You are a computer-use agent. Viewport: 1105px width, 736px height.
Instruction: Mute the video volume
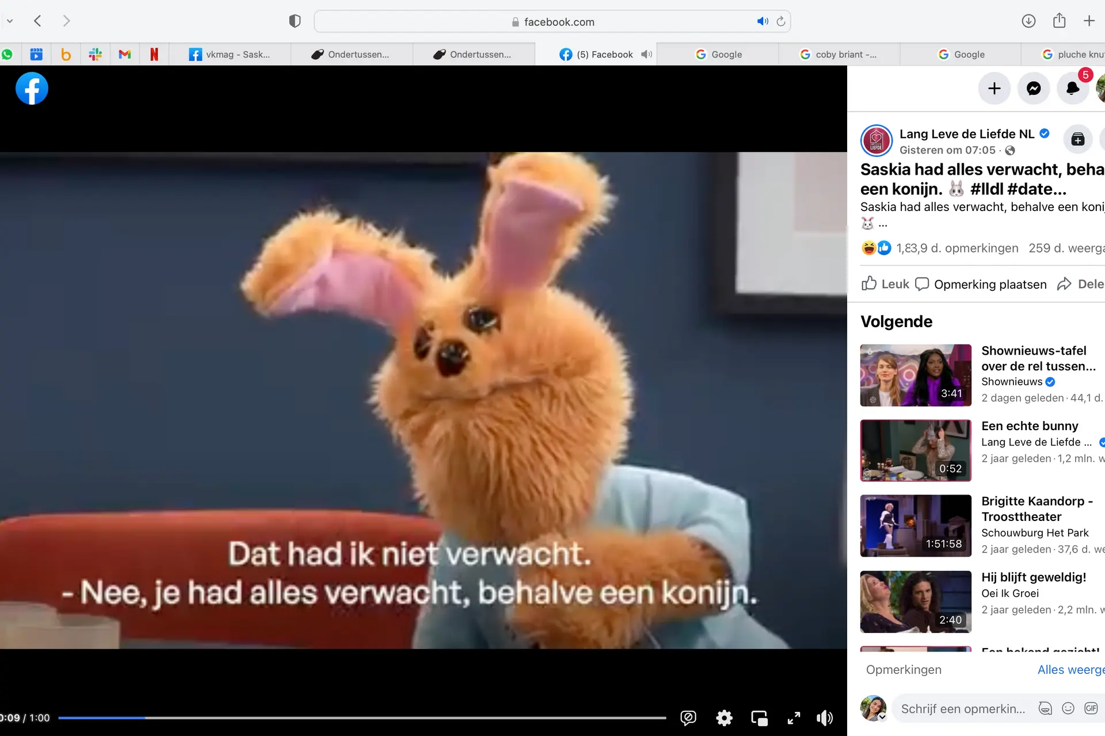(x=825, y=718)
